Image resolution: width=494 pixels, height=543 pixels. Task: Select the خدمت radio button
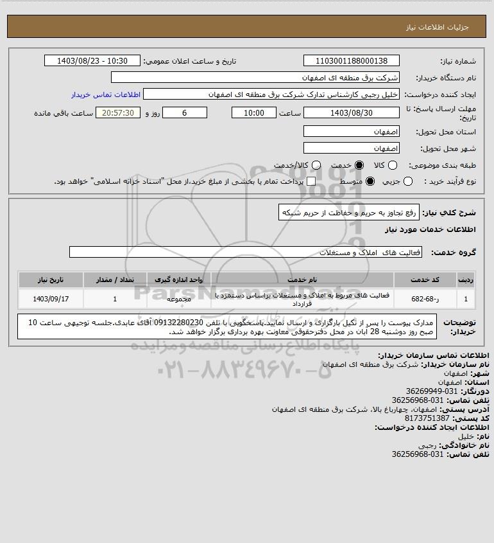pos(359,166)
